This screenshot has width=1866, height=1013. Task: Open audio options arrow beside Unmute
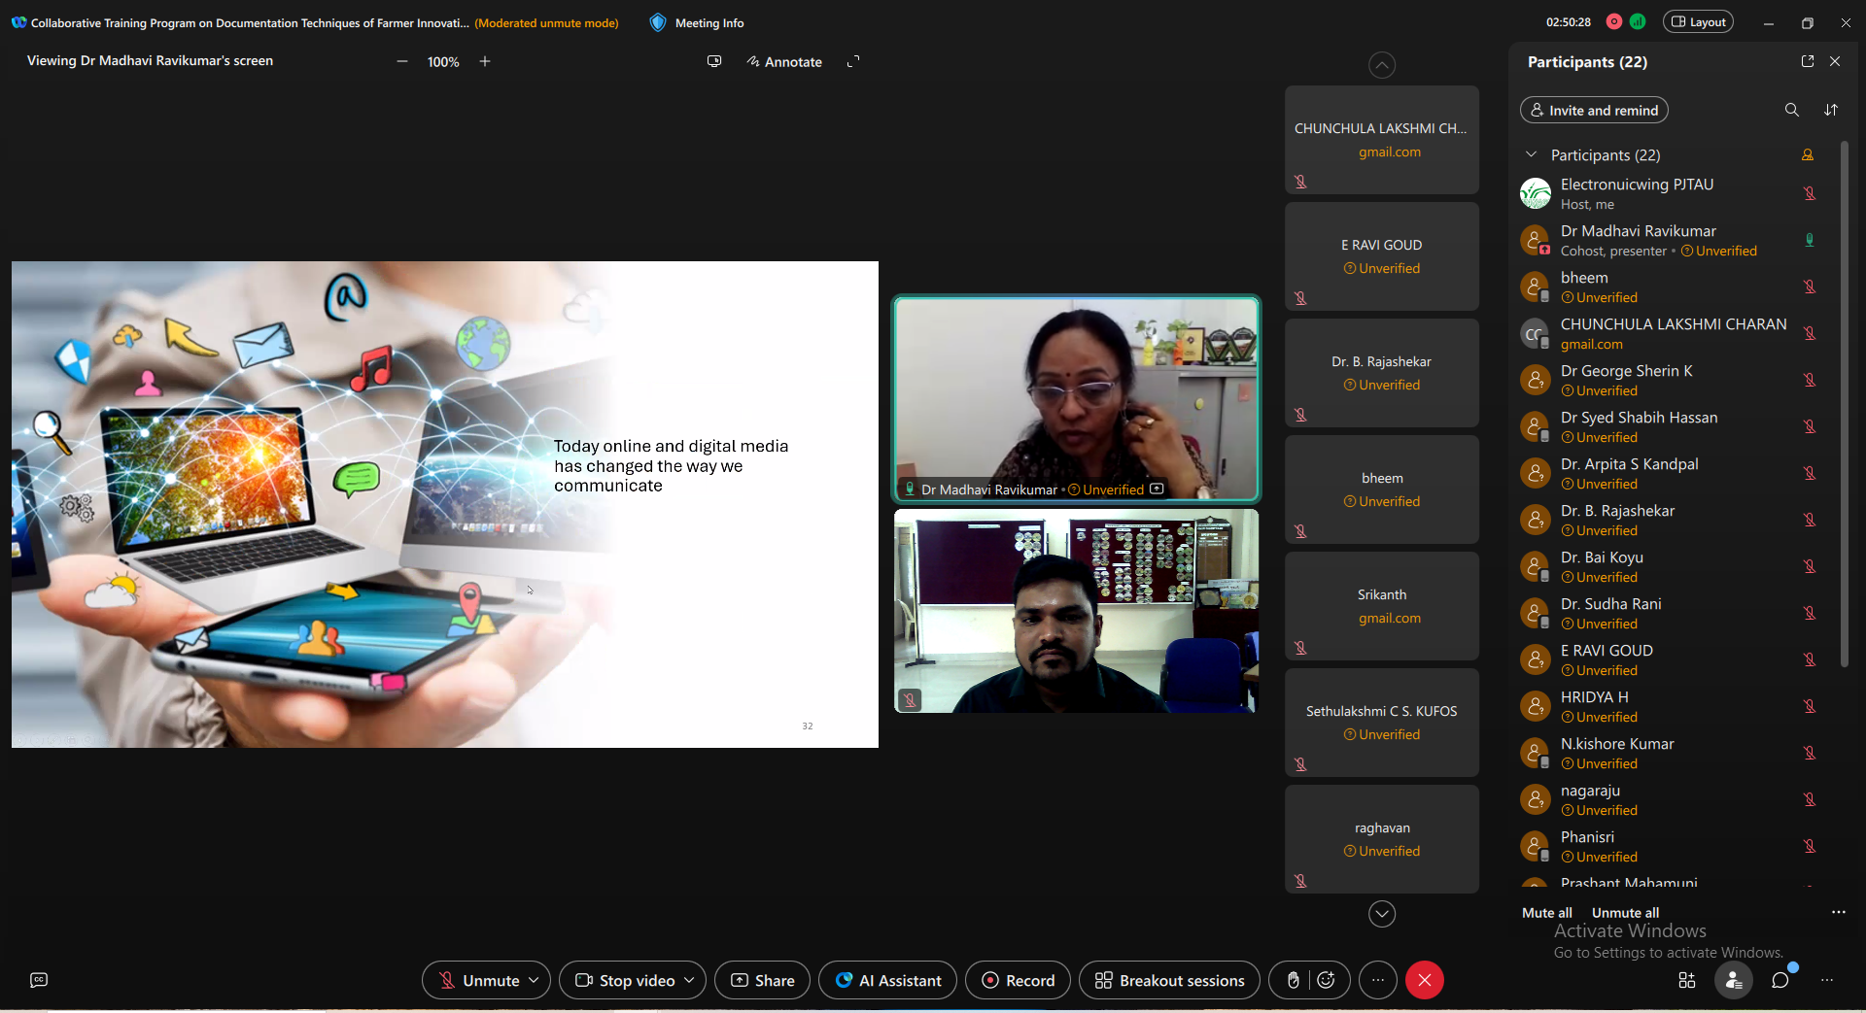[534, 980]
